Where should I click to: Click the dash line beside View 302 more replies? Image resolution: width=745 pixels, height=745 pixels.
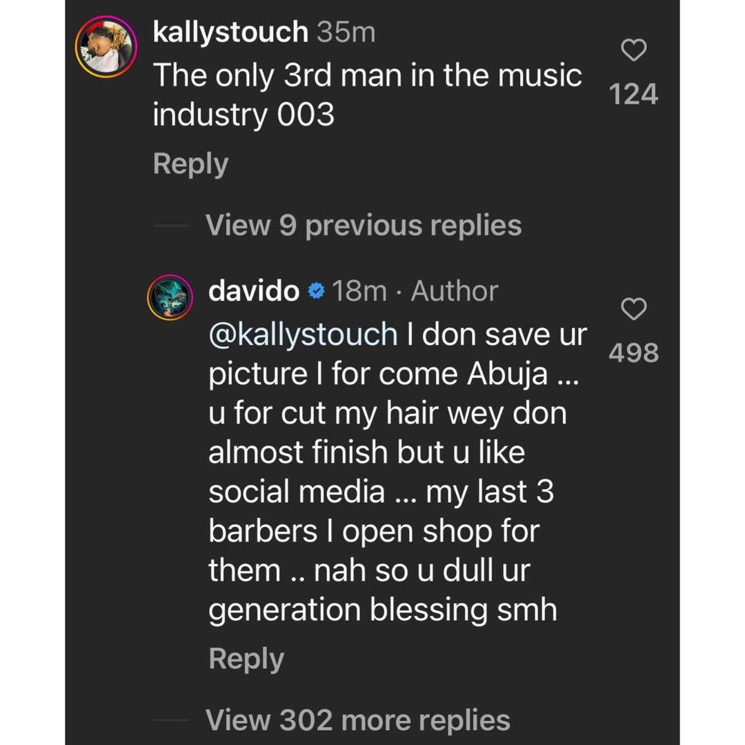(x=170, y=719)
